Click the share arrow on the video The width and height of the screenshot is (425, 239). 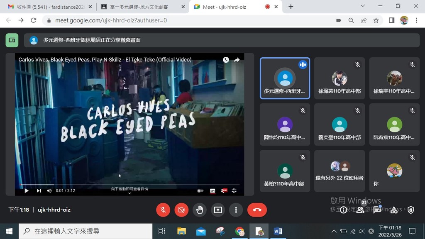coord(237,60)
